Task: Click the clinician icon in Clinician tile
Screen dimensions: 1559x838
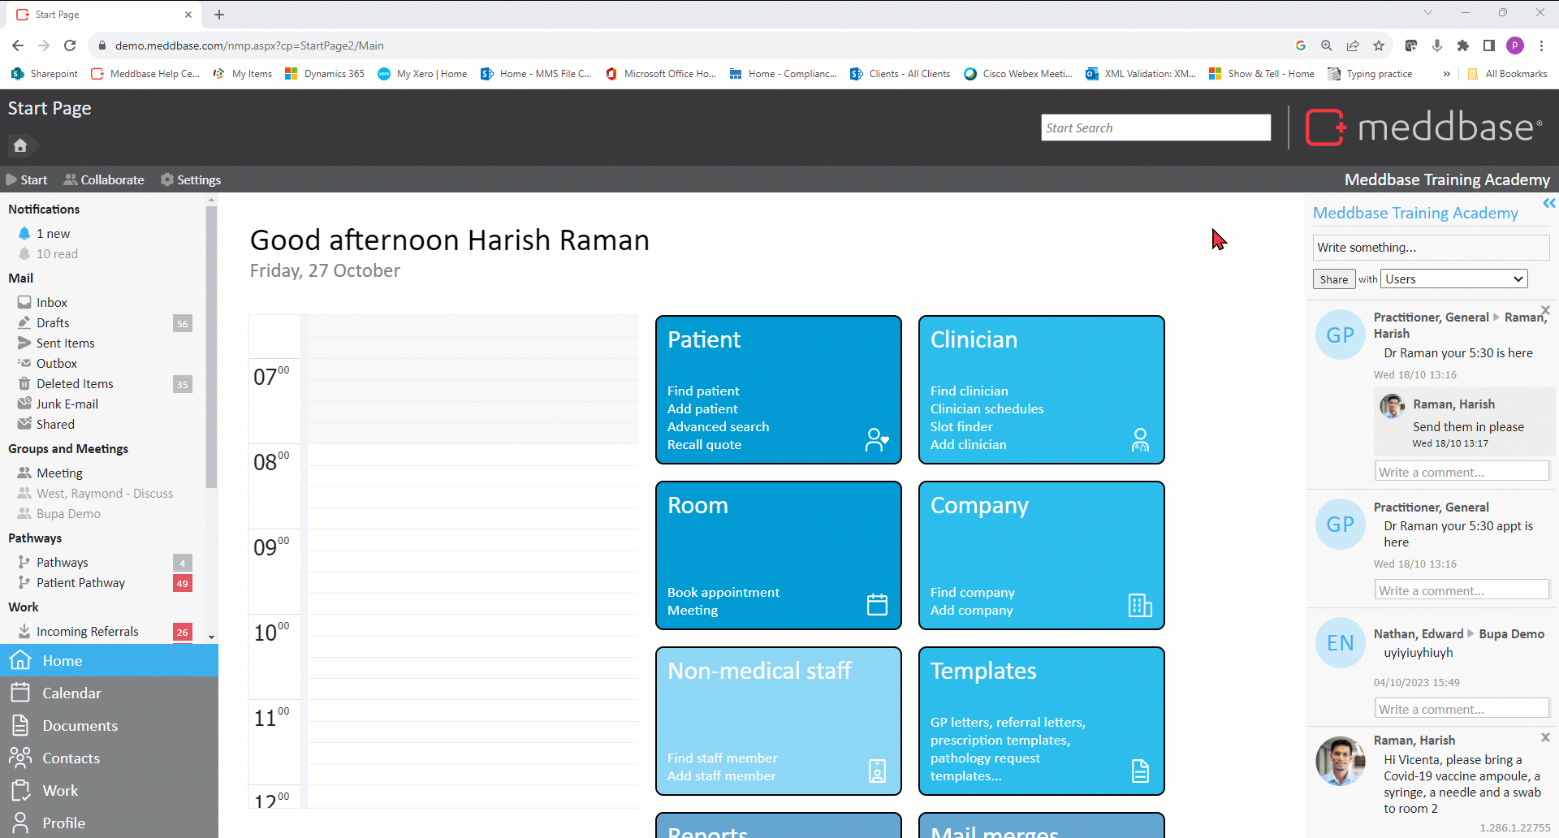Action: click(x=1140, y=440)
